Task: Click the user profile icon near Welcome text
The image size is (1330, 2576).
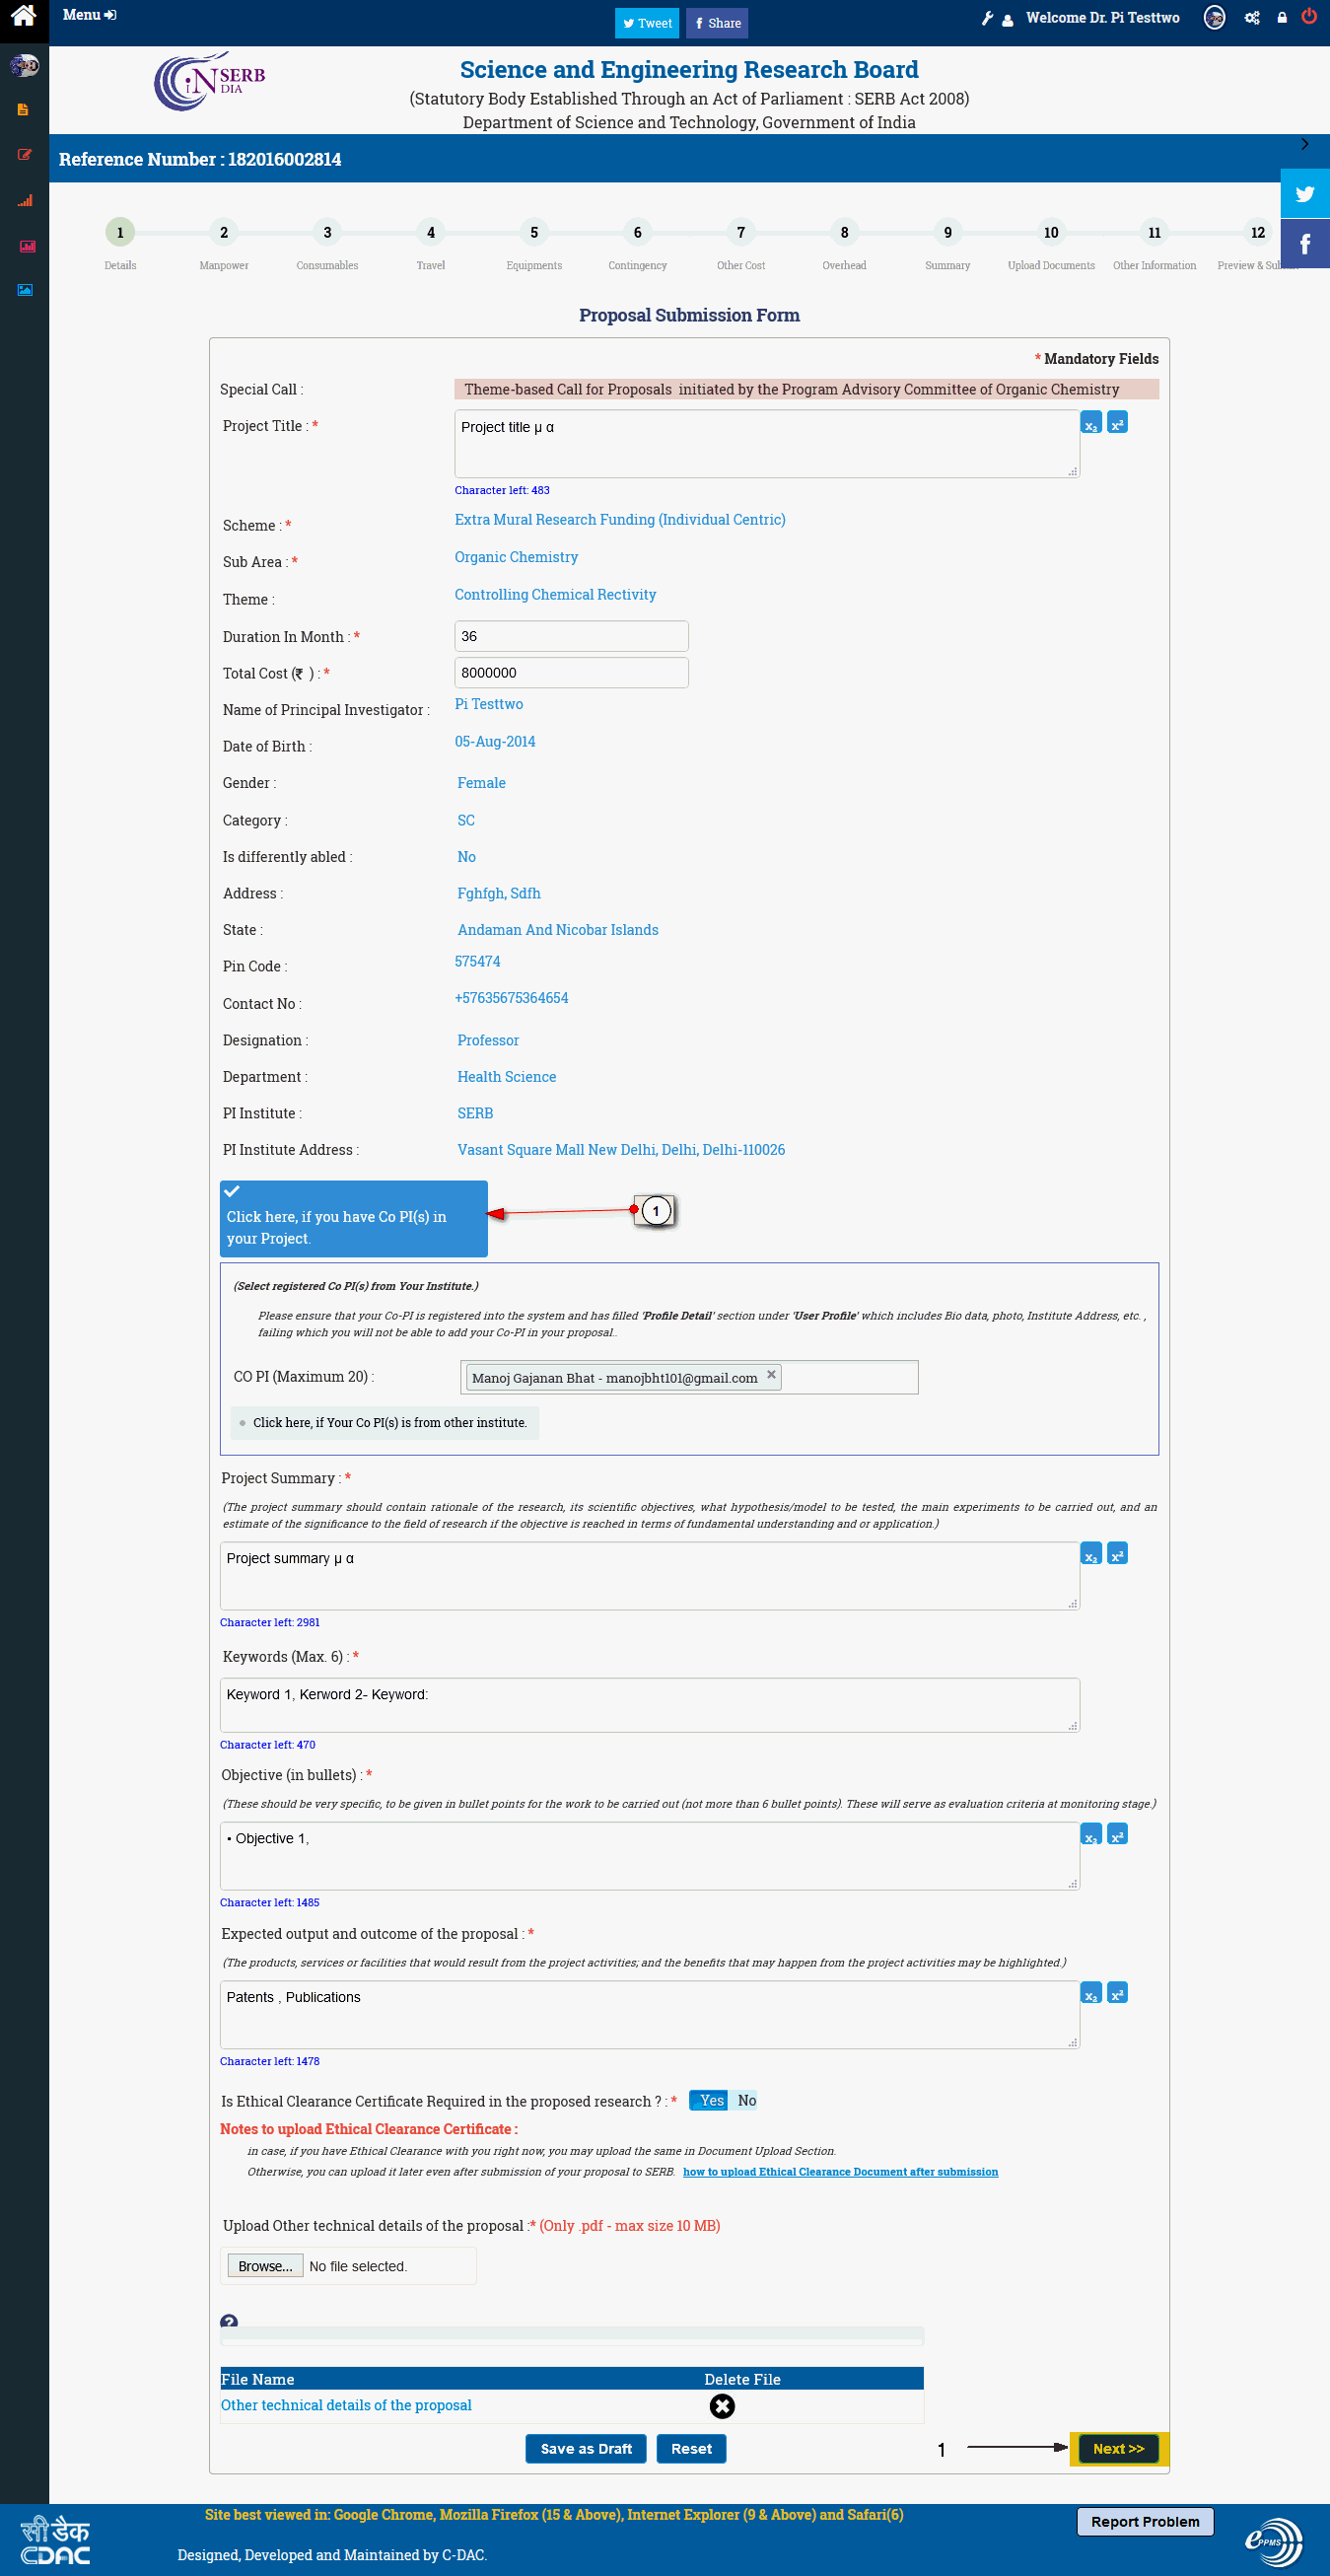Action: tap(1007, 19)
